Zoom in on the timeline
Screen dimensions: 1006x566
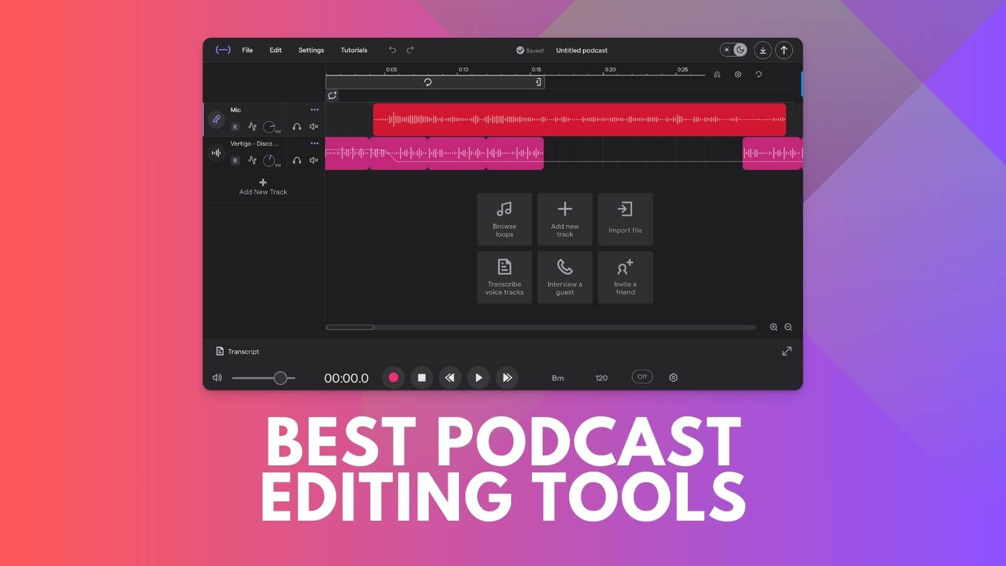773,327
